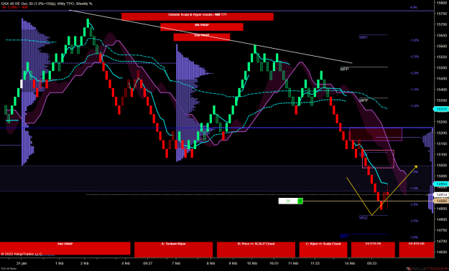
Task: Click the "31 jan" date on the time axis
Action: pos(22,263)
